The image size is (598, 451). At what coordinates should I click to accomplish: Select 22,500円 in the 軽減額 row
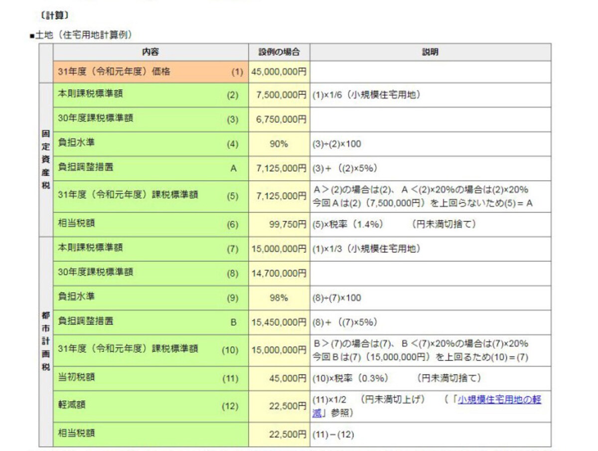click(288, 406)
